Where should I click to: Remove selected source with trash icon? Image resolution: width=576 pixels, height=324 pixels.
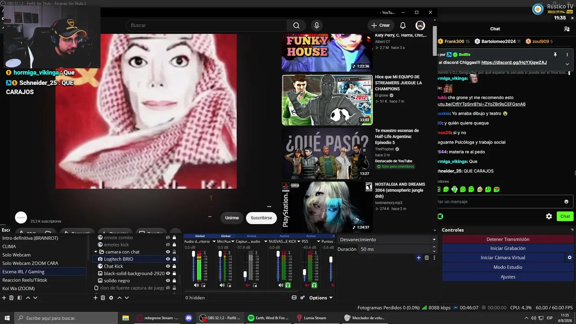click(103, 298)
